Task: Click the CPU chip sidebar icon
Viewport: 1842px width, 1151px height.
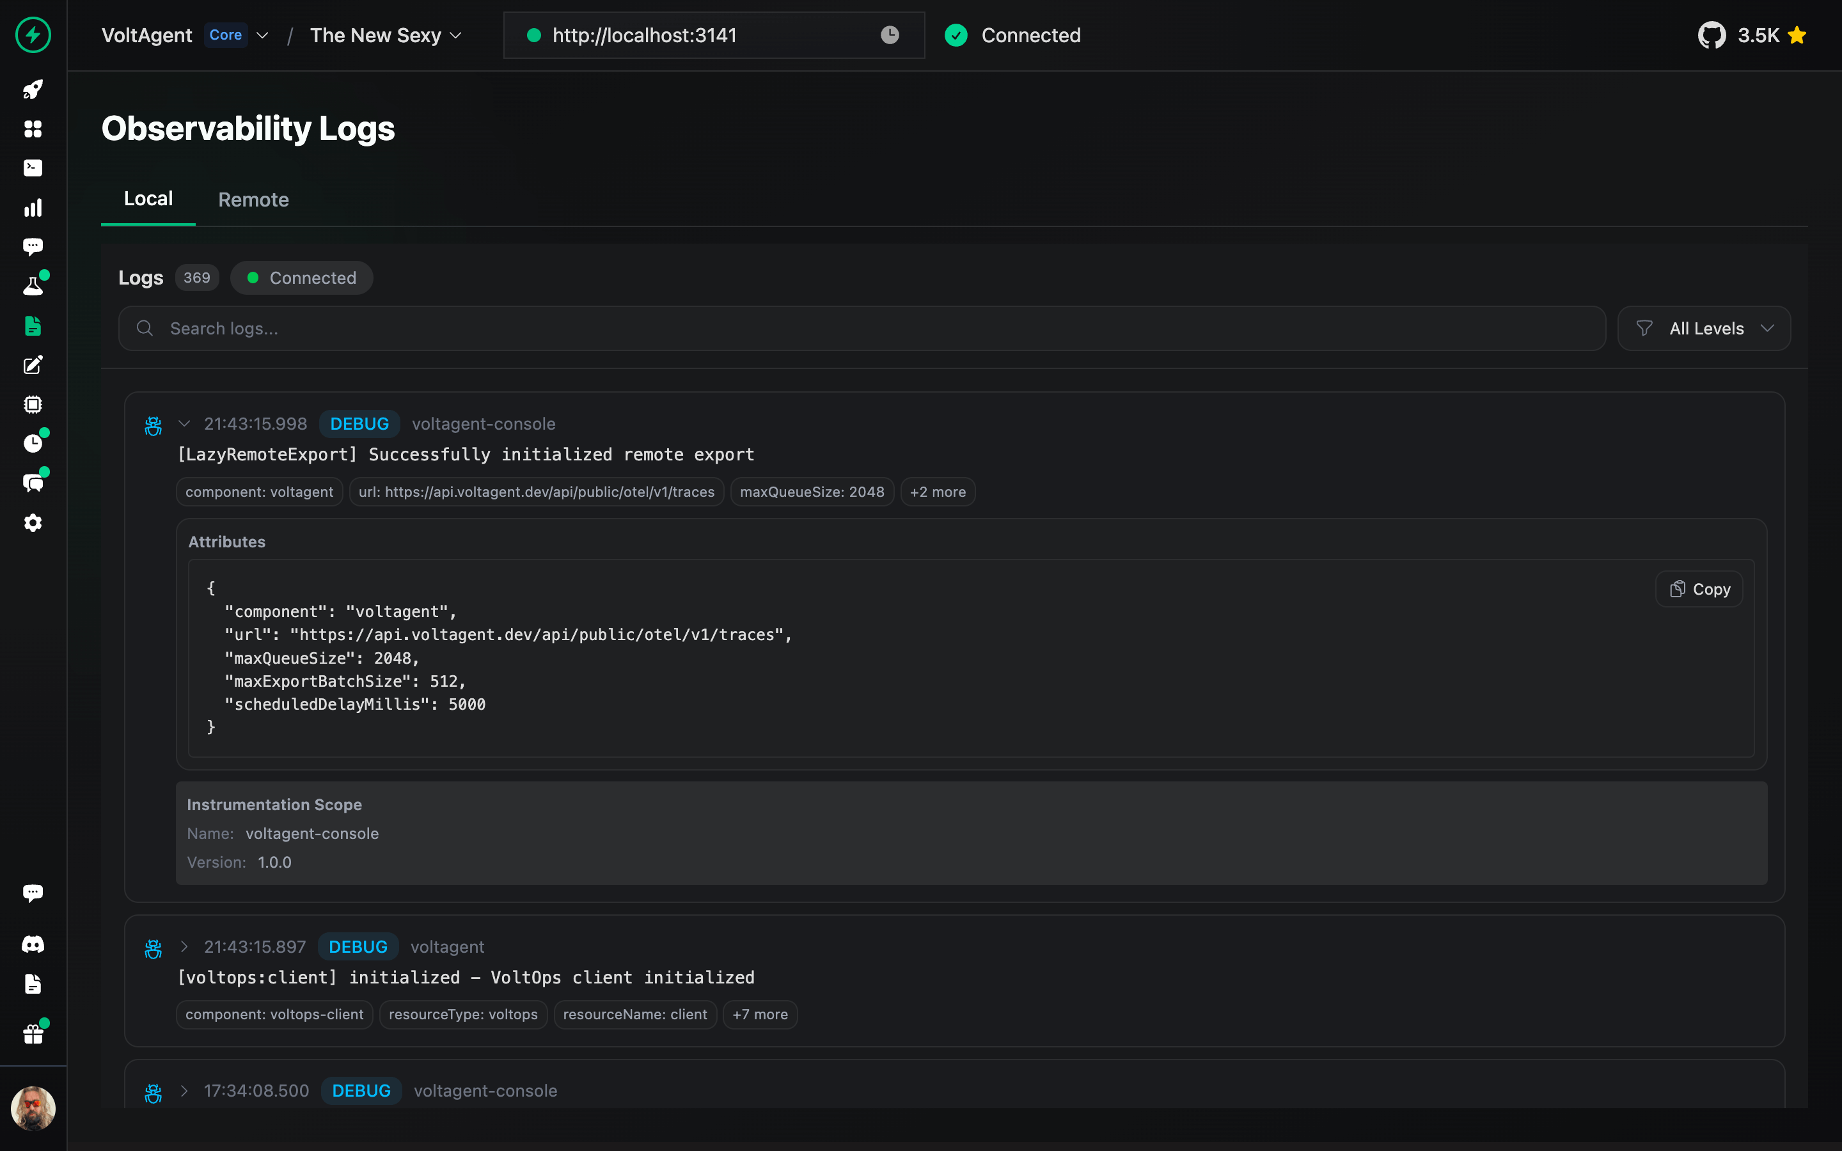Action: point(33,403)
